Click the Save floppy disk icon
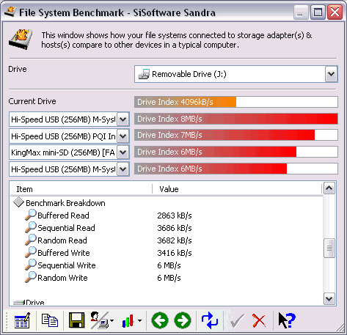 tap(76, 320)
